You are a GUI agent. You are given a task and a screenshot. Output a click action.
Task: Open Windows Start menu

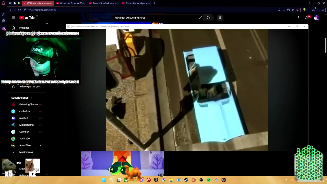(x=103, y=180)
